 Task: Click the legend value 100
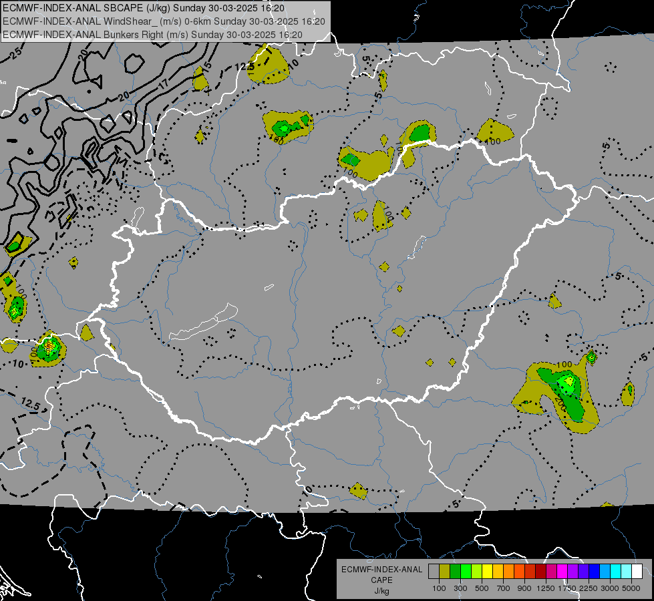point(439,588)
